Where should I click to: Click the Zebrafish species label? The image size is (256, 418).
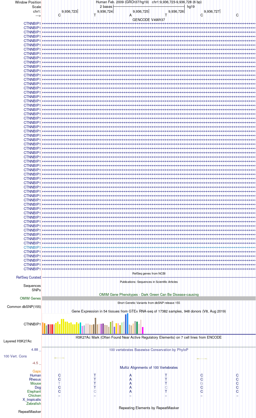click(34, 403)
